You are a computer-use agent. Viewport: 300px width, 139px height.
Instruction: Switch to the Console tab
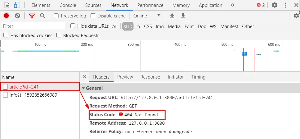click(68, 5)
